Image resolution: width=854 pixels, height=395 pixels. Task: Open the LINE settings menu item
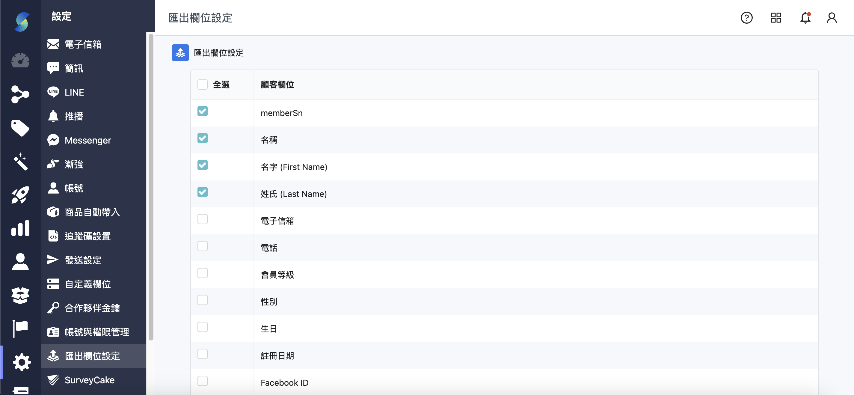click(74, 92)
